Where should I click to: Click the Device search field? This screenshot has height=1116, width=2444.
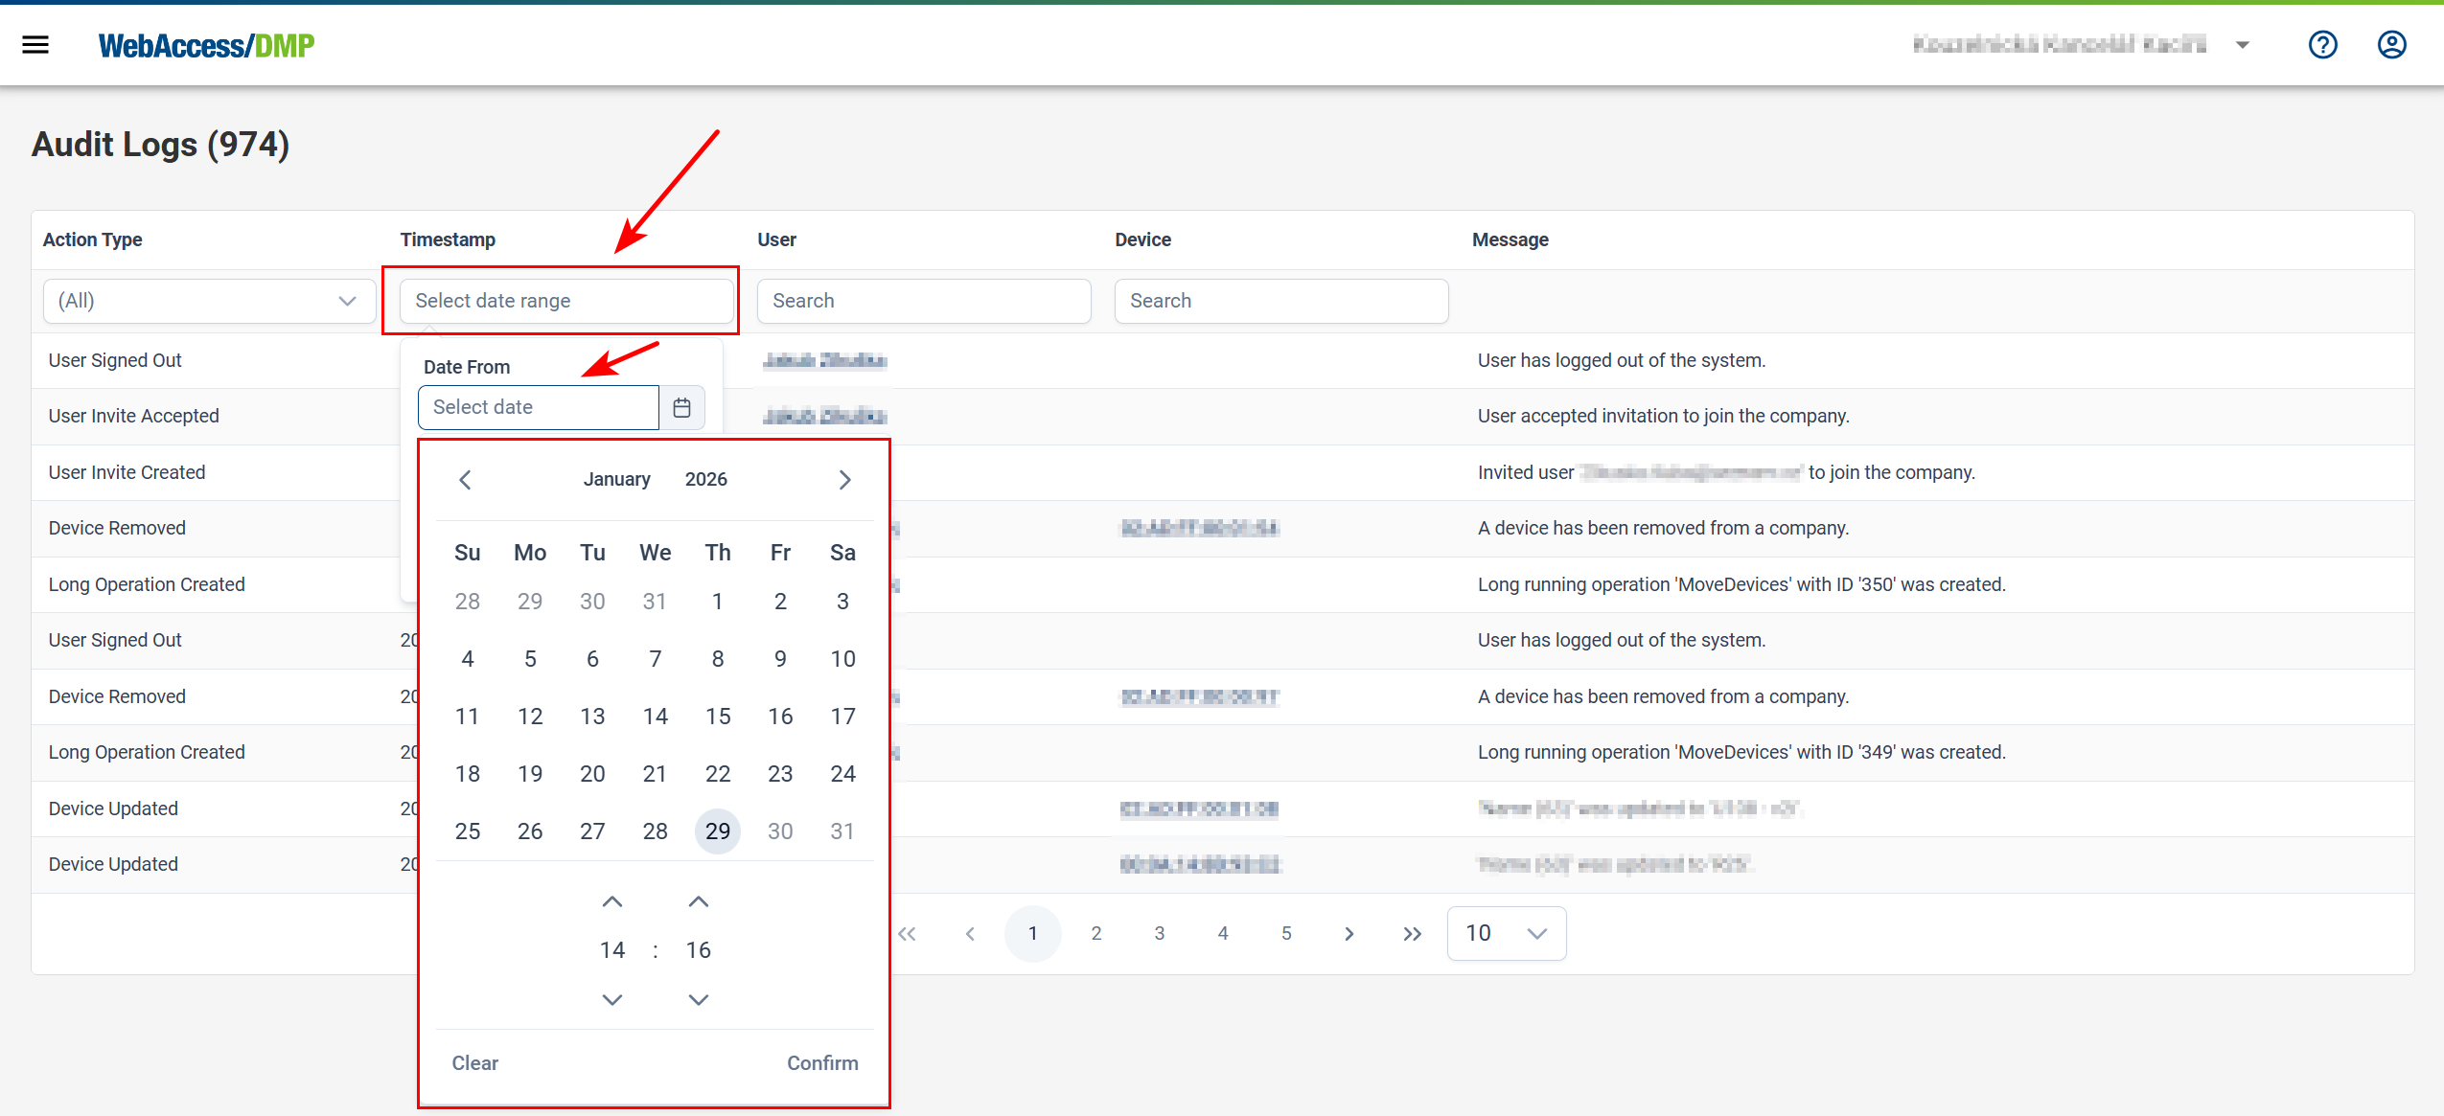point(1280,300)
